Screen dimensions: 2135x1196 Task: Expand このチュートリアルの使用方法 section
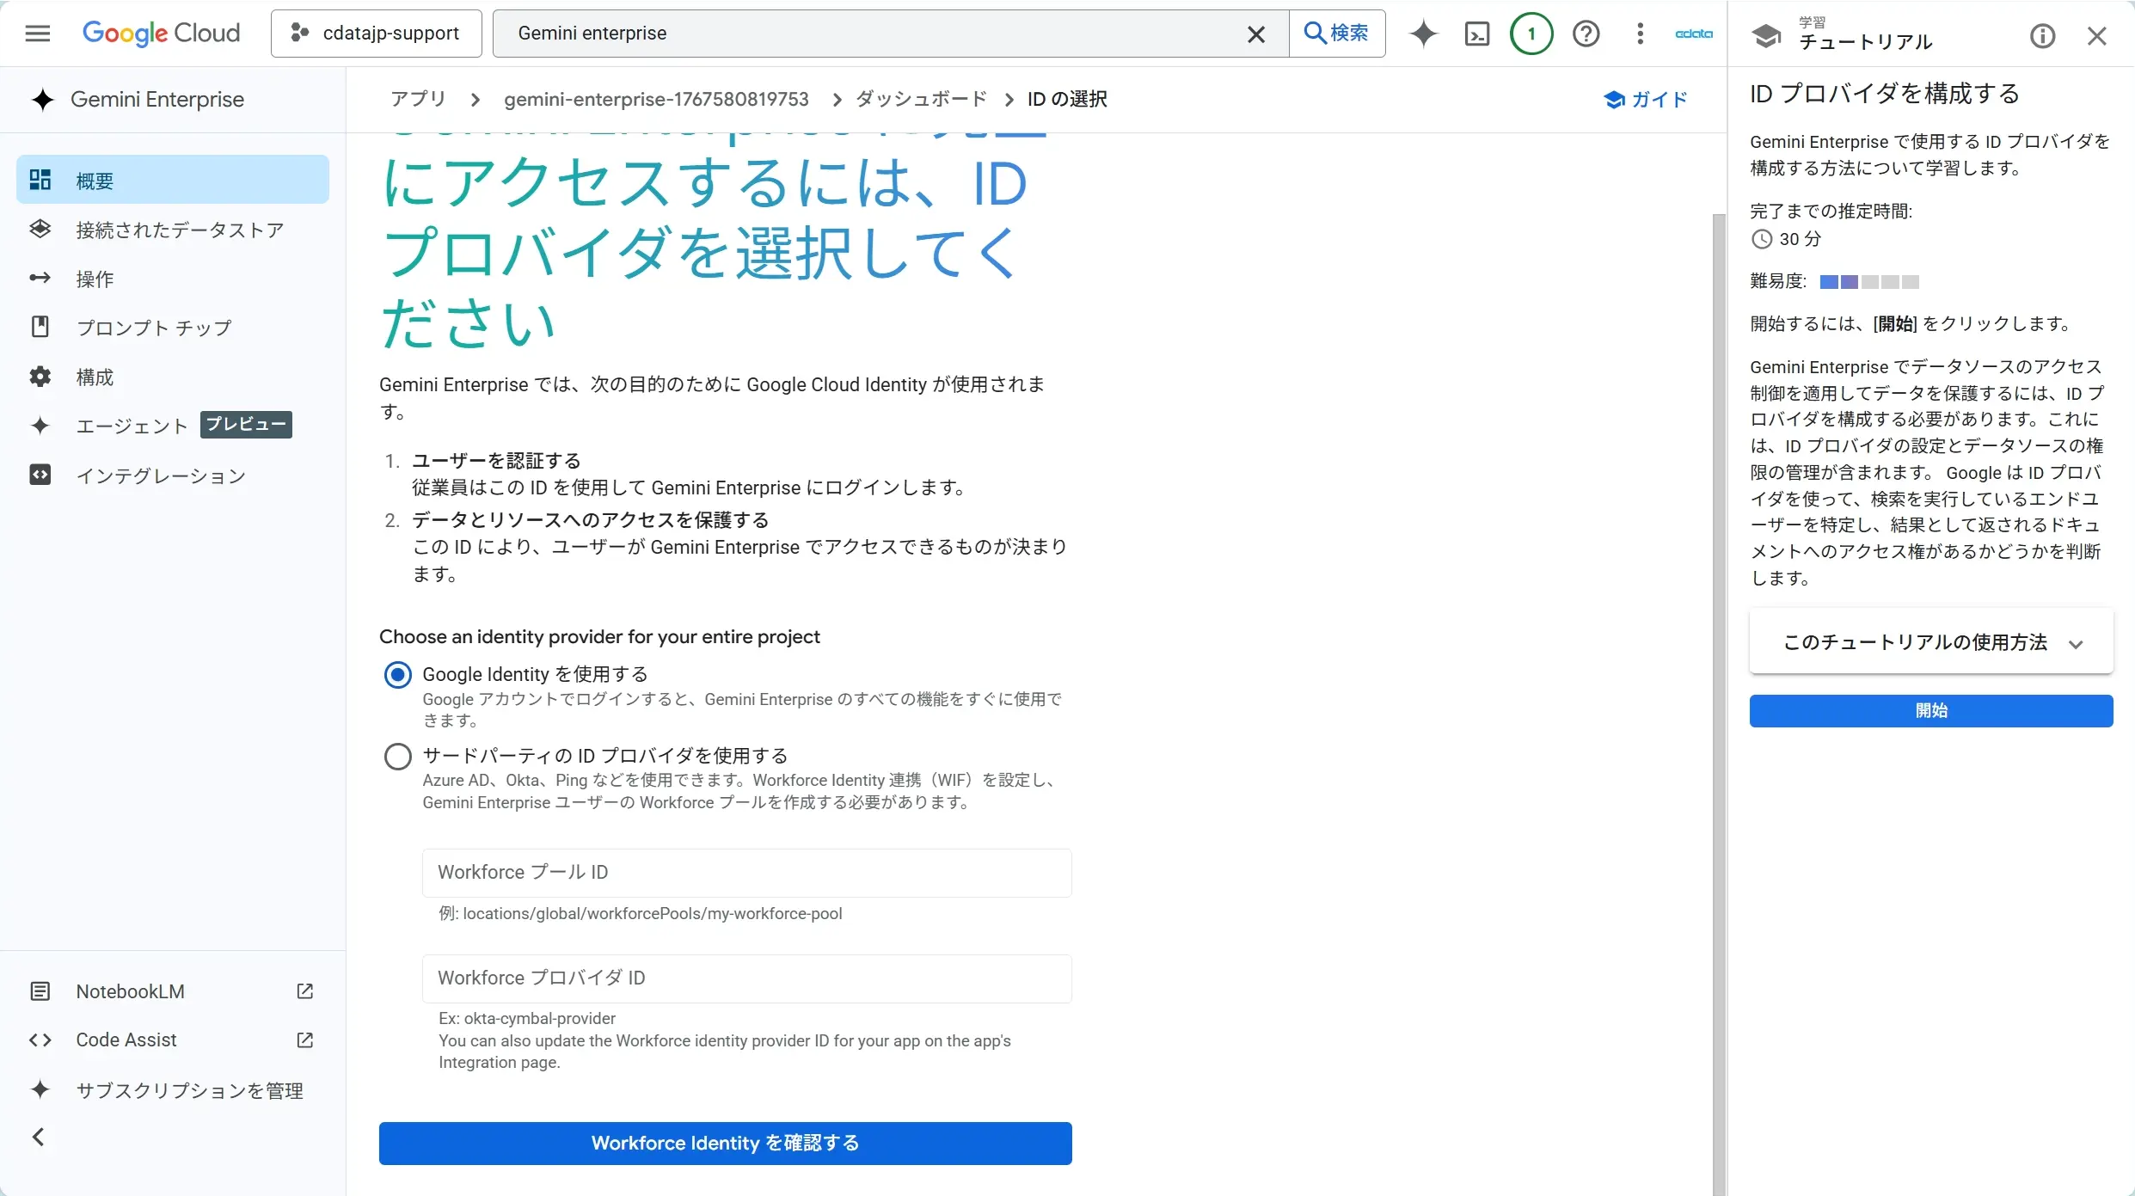click(x=1930, y=643)
